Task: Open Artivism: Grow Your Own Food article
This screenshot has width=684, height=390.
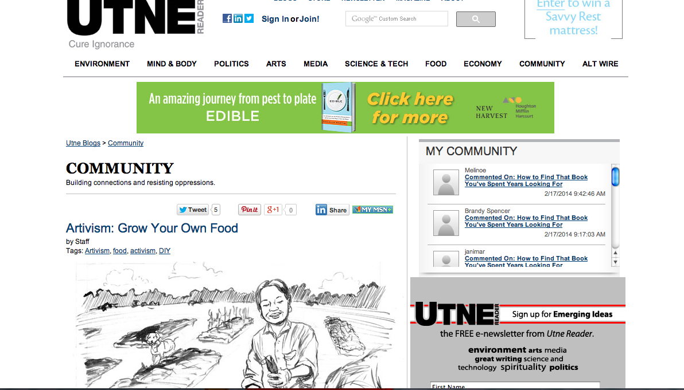Action: (152, 228)
